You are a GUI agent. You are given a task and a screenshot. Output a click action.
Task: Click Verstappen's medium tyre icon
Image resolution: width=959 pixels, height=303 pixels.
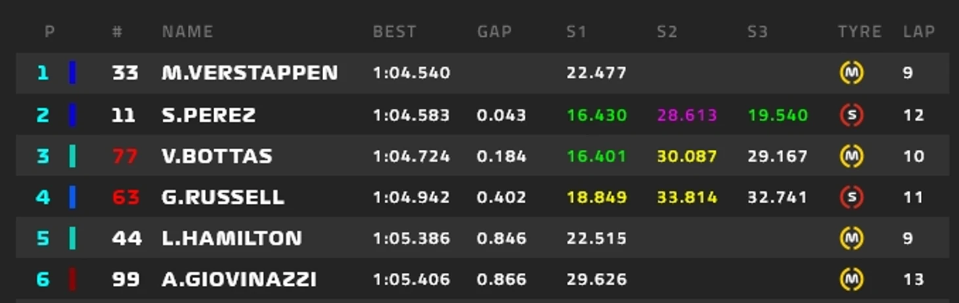[x=852, y=73]
